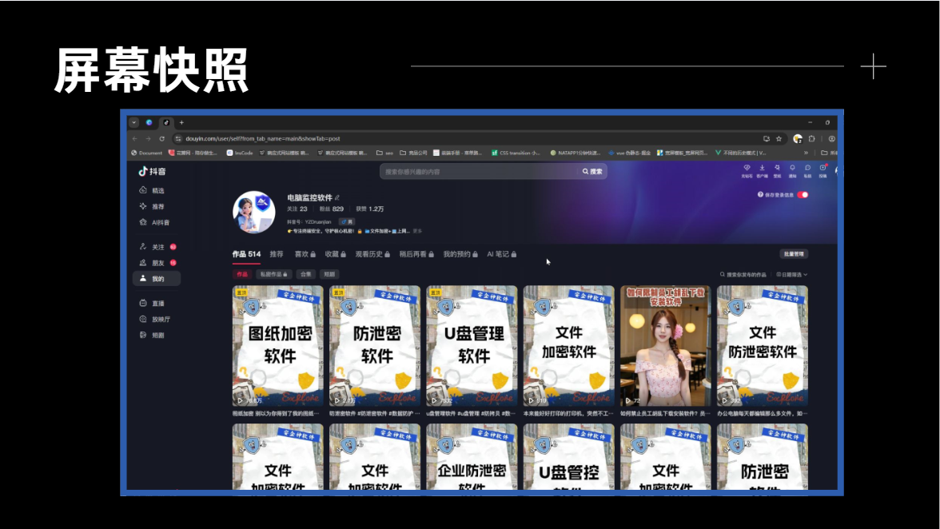Open a new browser tab with plus

click(181, 122)
